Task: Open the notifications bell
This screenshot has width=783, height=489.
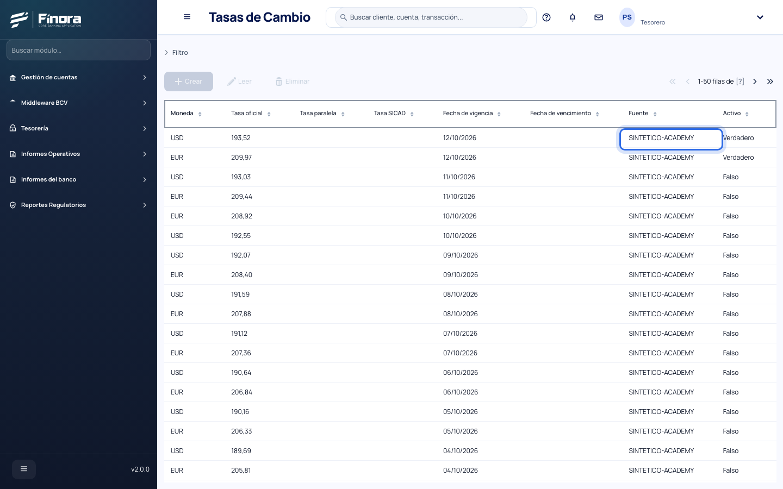Action: click(x=573, y=17)
